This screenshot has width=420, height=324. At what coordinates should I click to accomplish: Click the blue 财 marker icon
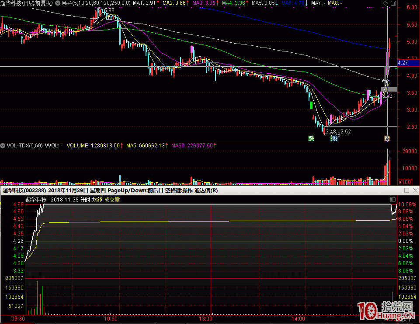pyautogui.click(x=334, y=139)
